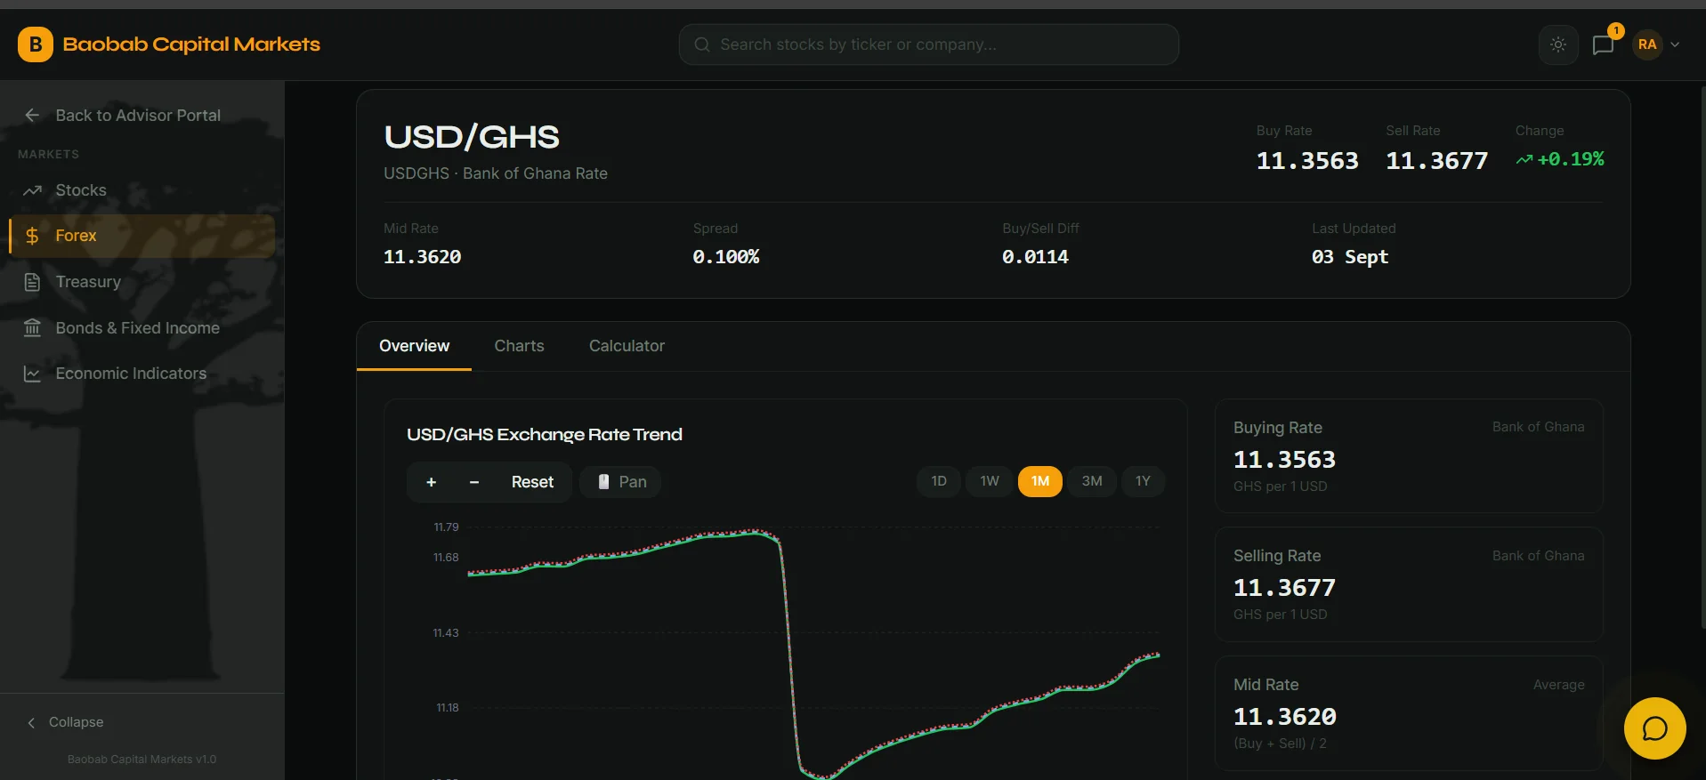
Task: Reset the chart zoom
Action: pos(532,482)
